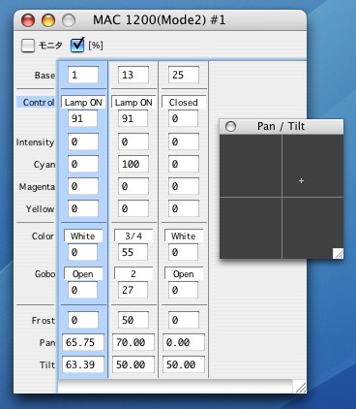The height and width of the screenshot is (409, 356).
Task: Click Frost field in first column
Action: tap(83, 320)
